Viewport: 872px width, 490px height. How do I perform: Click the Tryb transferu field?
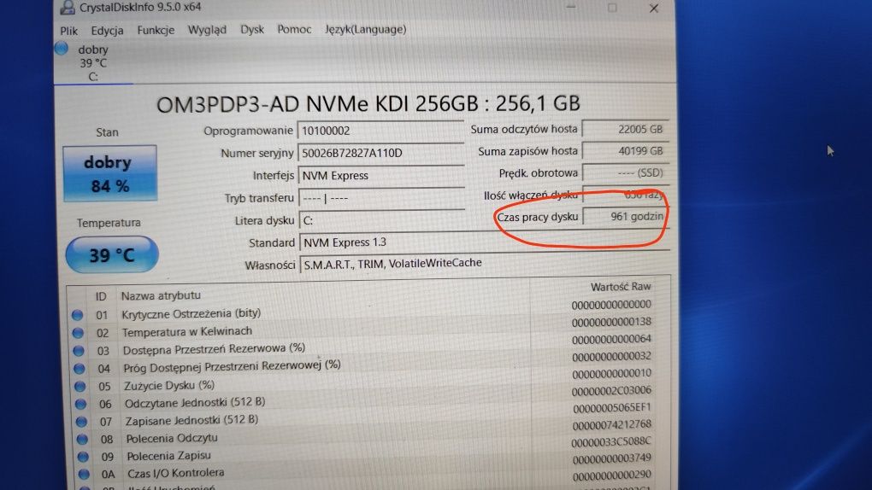381,198
